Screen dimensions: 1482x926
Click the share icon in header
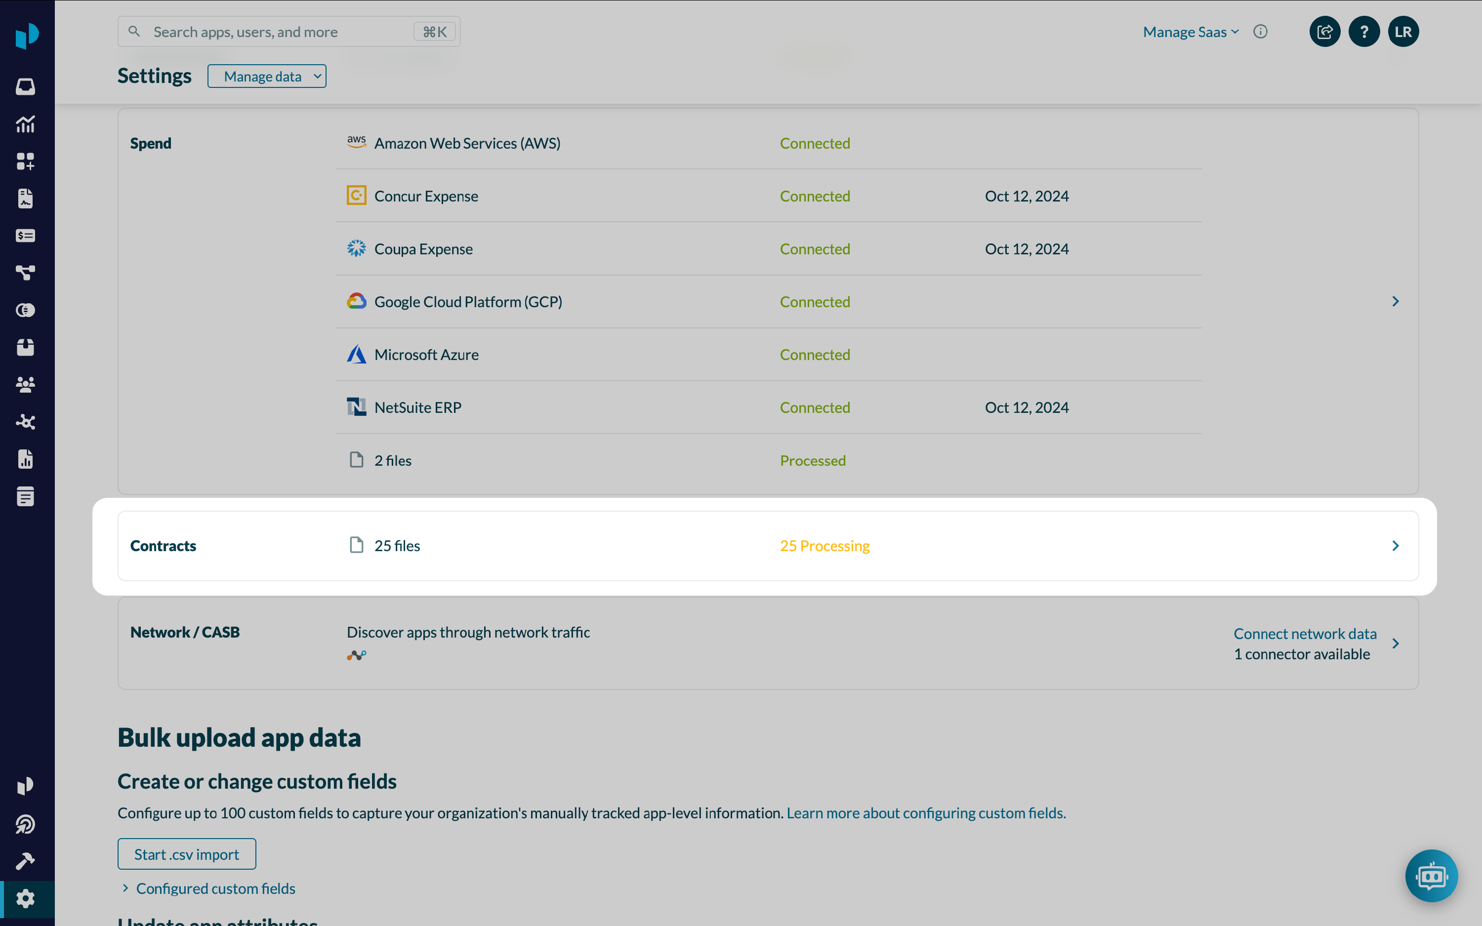[x=1324, y=32]
